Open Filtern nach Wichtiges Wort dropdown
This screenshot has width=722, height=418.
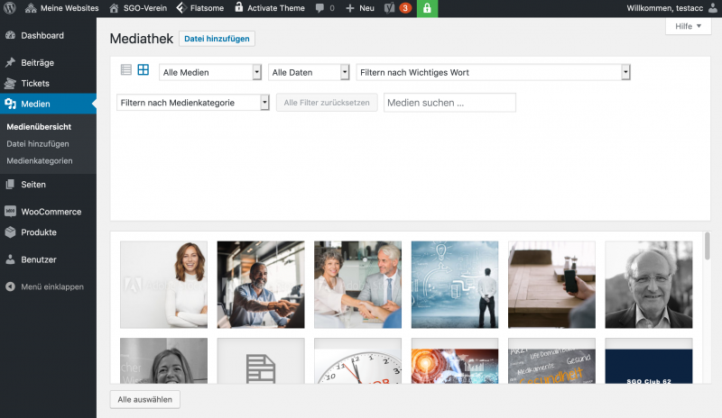coord(493,72)
